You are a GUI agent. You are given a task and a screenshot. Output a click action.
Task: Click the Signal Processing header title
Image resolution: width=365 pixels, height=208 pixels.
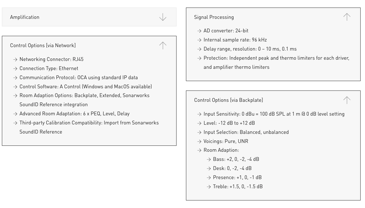pos(214,17)
